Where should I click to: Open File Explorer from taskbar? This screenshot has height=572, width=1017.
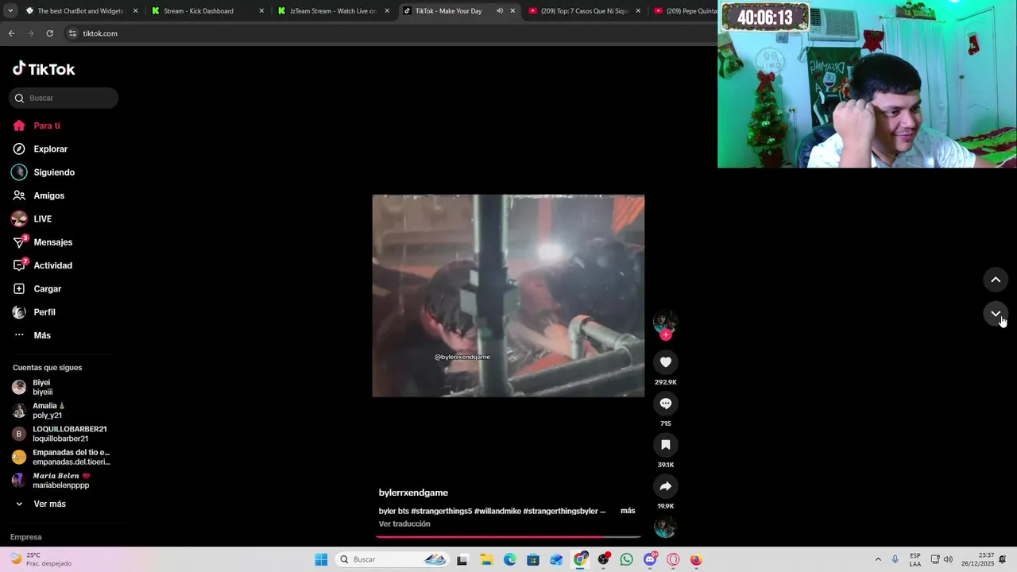pyautogui.click(x=486, y=559)
